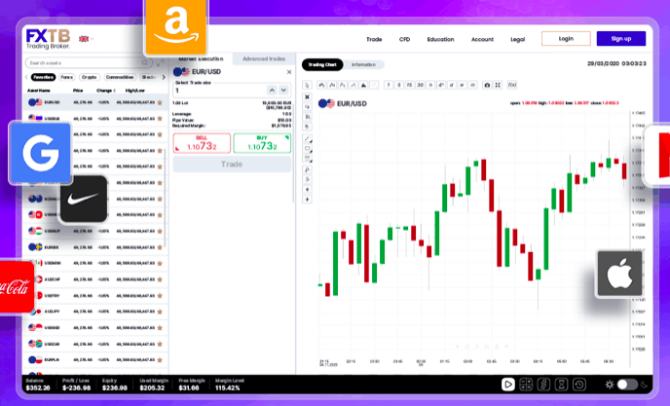Set chart timeframe to h (hourly)
This screenshot has width=670, height=406.
coord(430,85)
